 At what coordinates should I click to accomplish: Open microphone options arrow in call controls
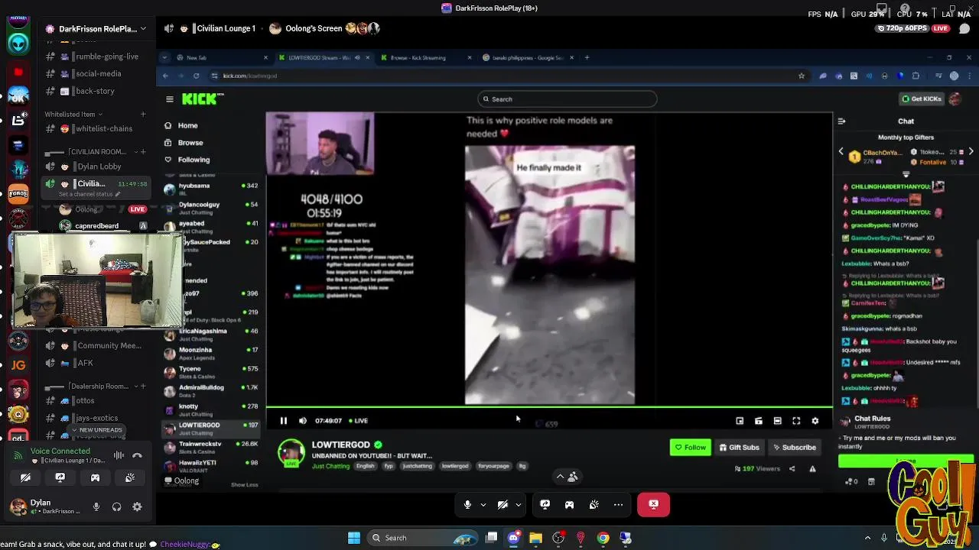[x=483, y=504]
